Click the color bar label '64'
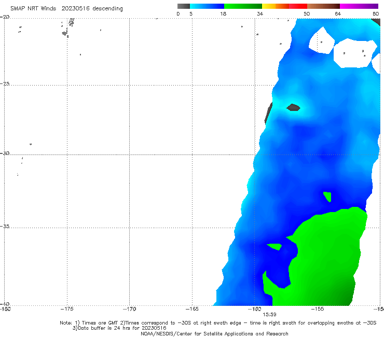 (338, 14)
